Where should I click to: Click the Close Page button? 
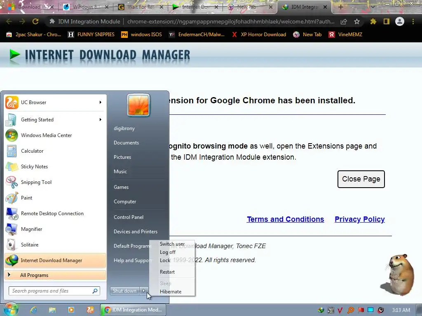[x=361, y=179]
